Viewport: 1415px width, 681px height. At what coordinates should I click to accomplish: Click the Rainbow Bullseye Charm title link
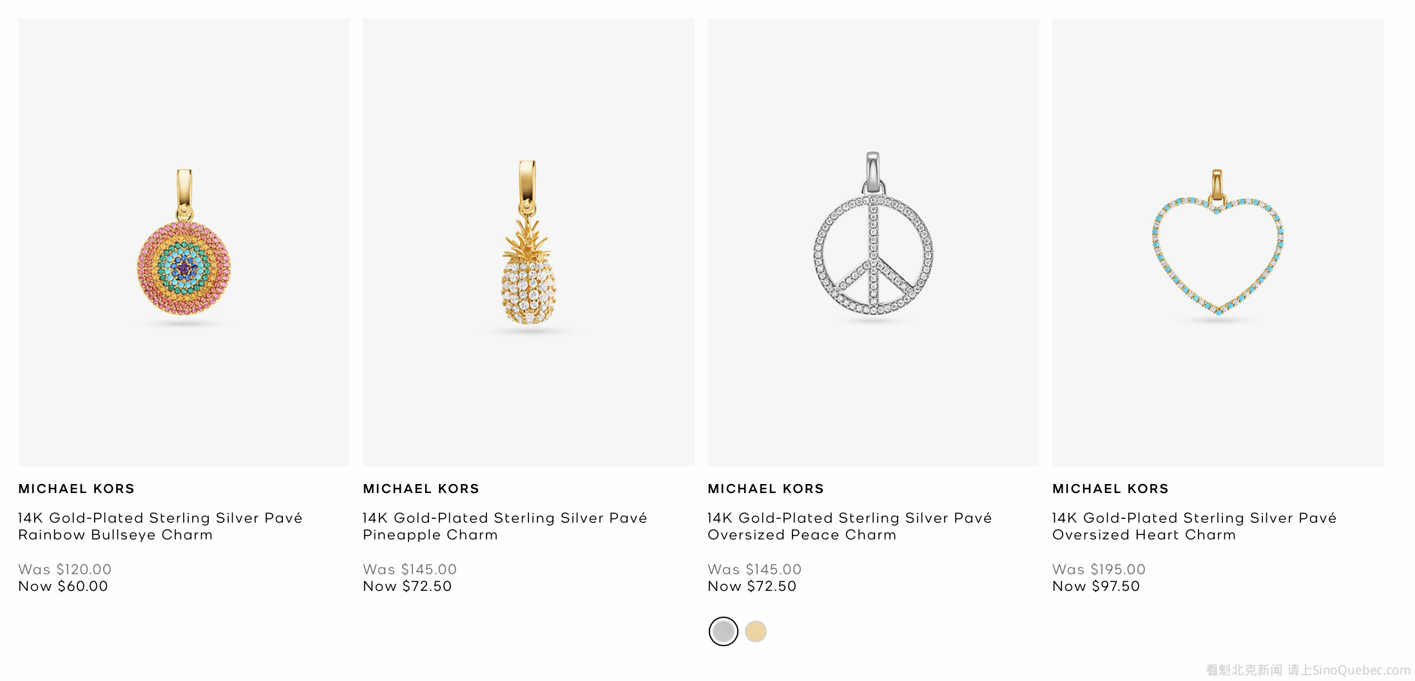click(160, 527)
